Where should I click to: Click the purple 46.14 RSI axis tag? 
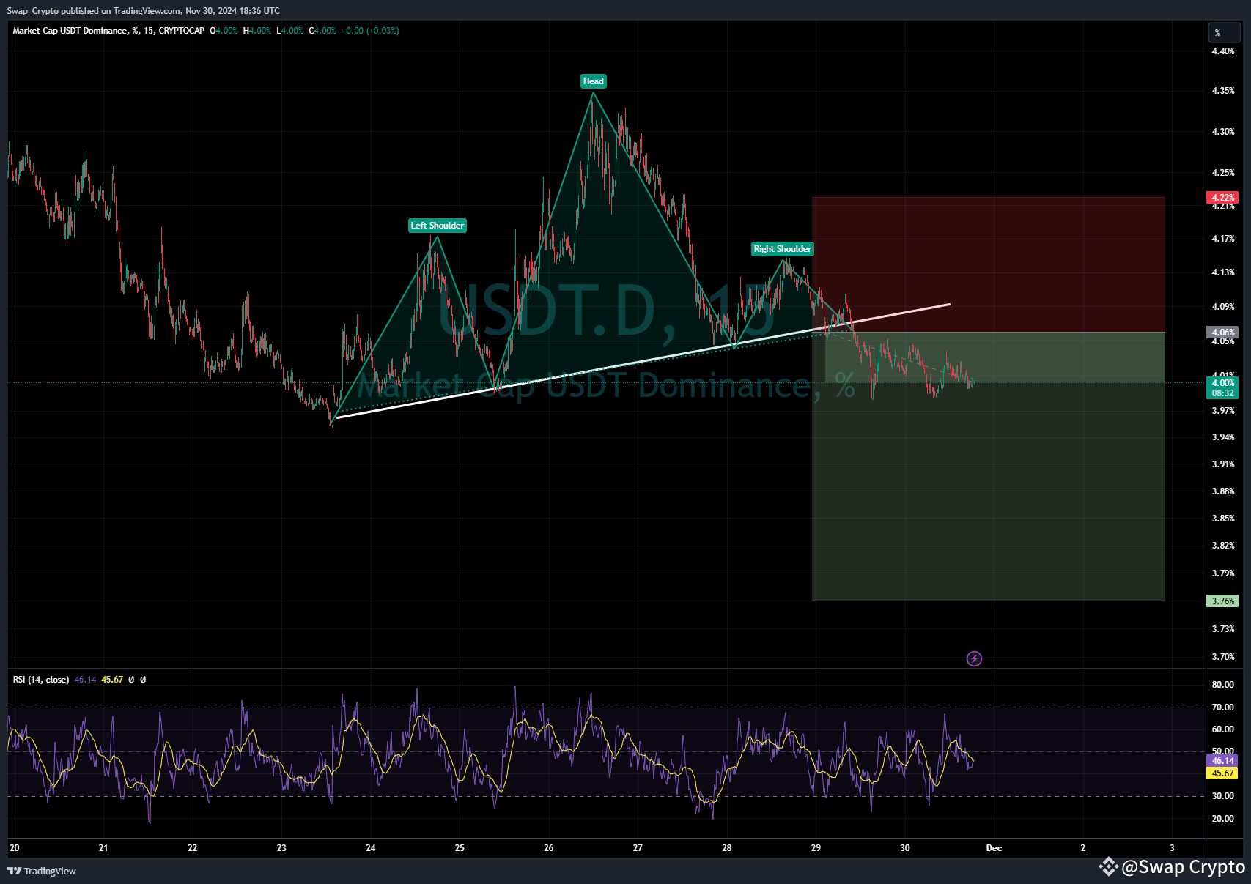coord(1222,761)
